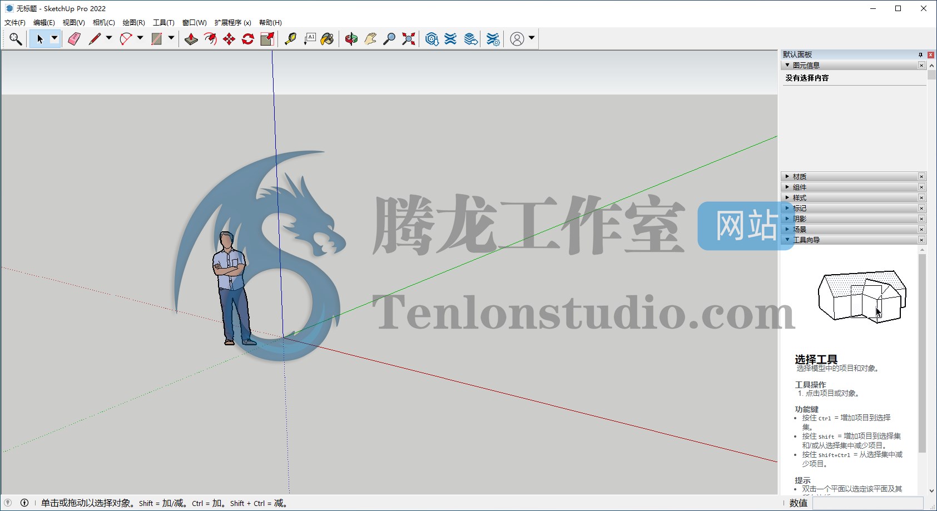Collapse the 图元信息 panel
Screen dimensions: 937x511
click(787, 65)
